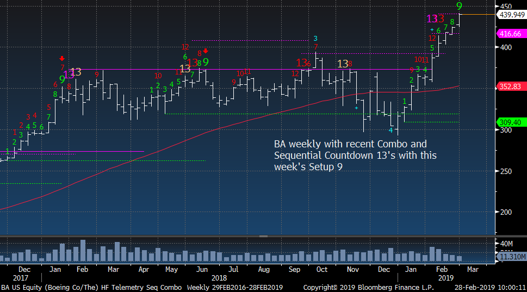This screenshot has height=292, width=527.
Task: Click the BA US Equity (Boeing Co/The) title
Action: click(x=50, y=287)
